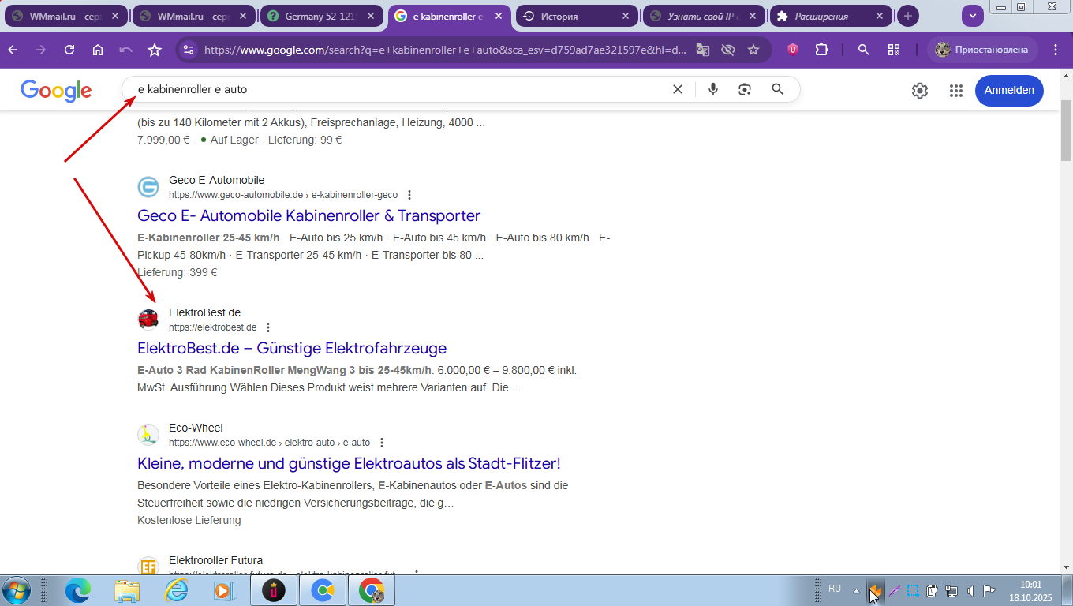Open Geco E- Automobile Kabinenroller & Transporter link

tap(308, 216)
